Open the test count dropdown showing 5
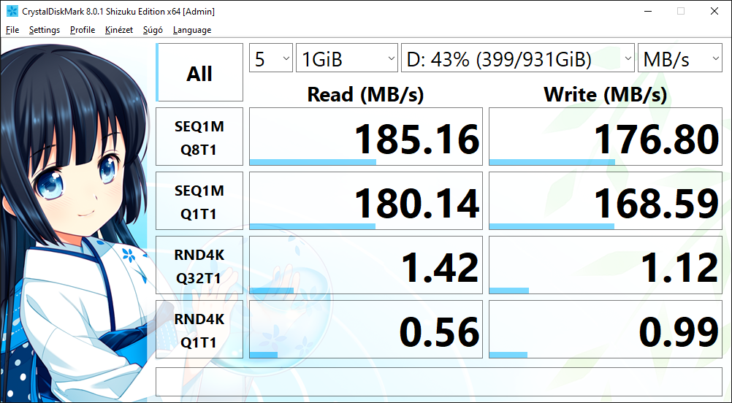This screenshot has height=403, width=732. [x=271, y=58]
